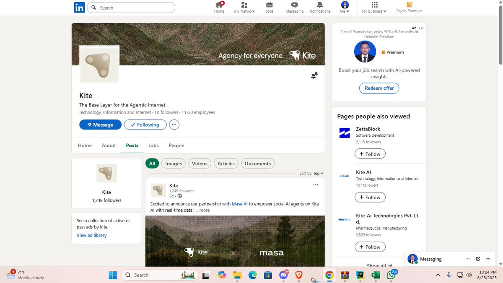Viewport: 503px width, 283px height.
Task: Open Microsoft Edge from the taskbar
Action: pyautogui.click(x=252, y=275)
